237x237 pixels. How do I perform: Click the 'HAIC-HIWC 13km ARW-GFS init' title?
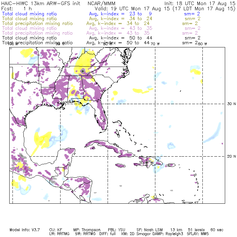tap(41, 4)
